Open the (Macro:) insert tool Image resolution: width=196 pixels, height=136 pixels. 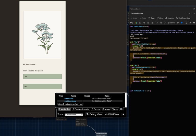[171, 23]
